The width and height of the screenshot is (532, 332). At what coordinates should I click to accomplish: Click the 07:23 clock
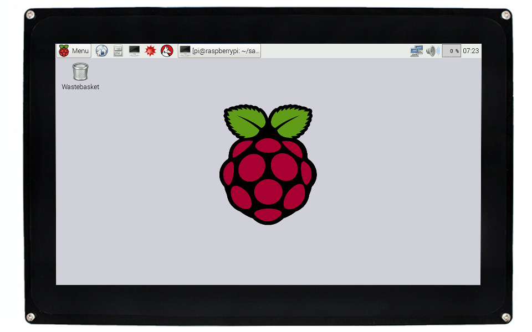(471, 51)
